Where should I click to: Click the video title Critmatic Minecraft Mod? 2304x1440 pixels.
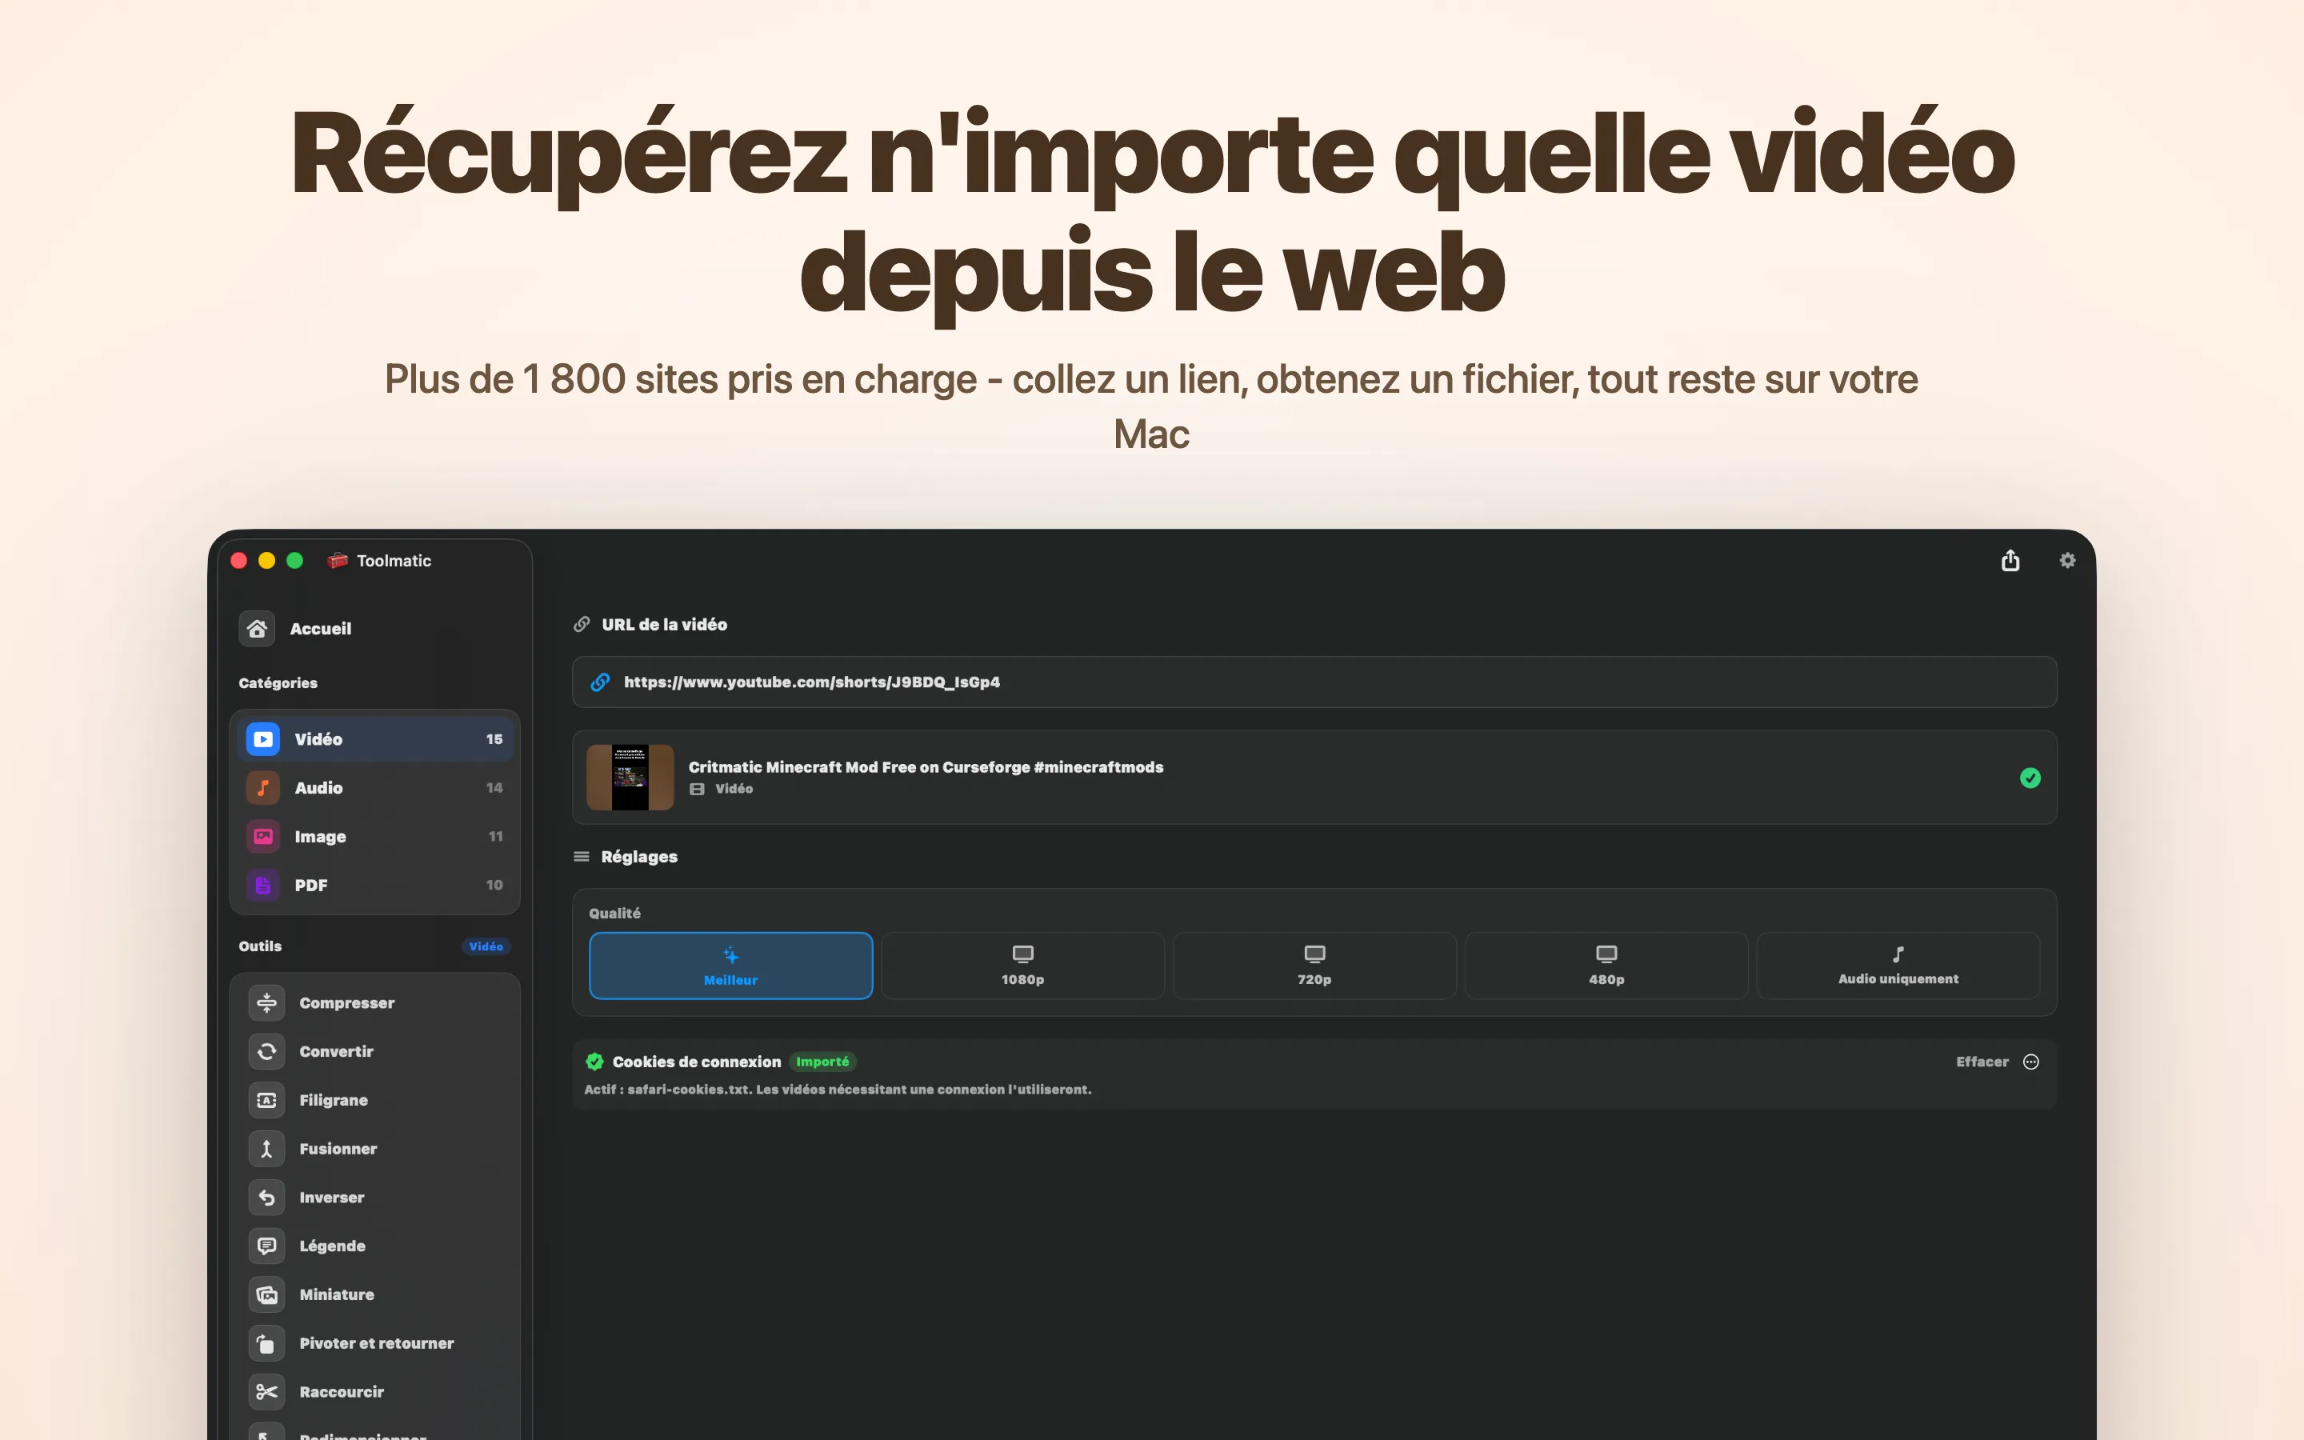926,766
